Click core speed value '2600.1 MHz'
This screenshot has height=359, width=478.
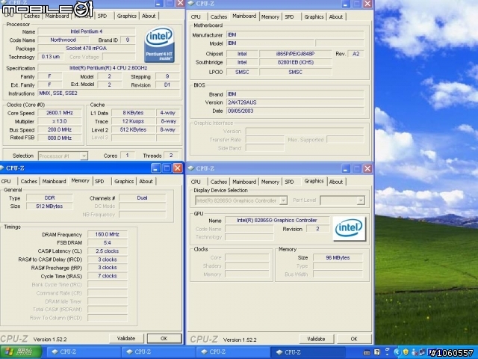(x=60, y=113)
